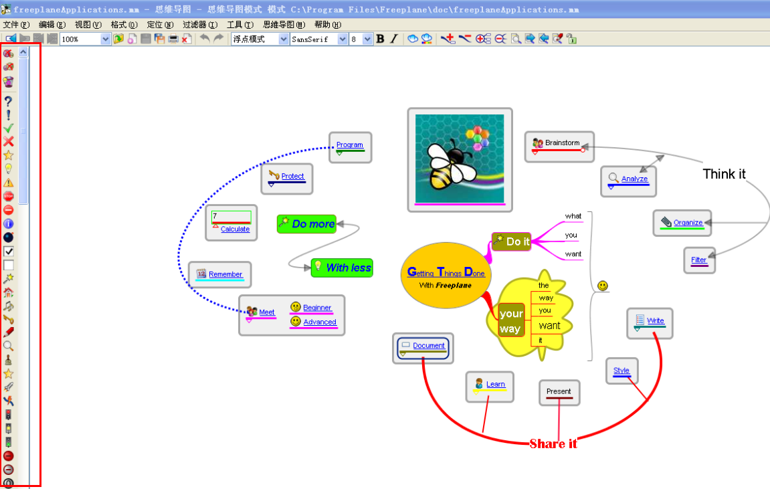Open the 过滤器(I) menu
This screenshot has height=489, width=770.
[200, 25]
